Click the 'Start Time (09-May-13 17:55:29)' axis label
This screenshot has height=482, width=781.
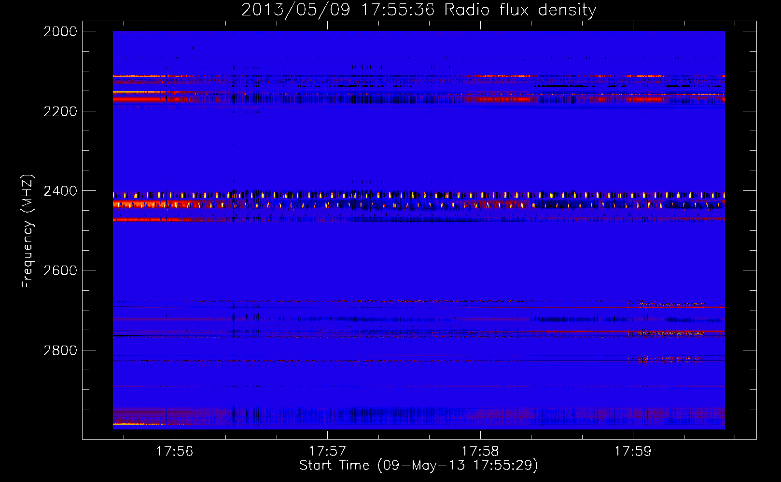[x=418, y=466]
